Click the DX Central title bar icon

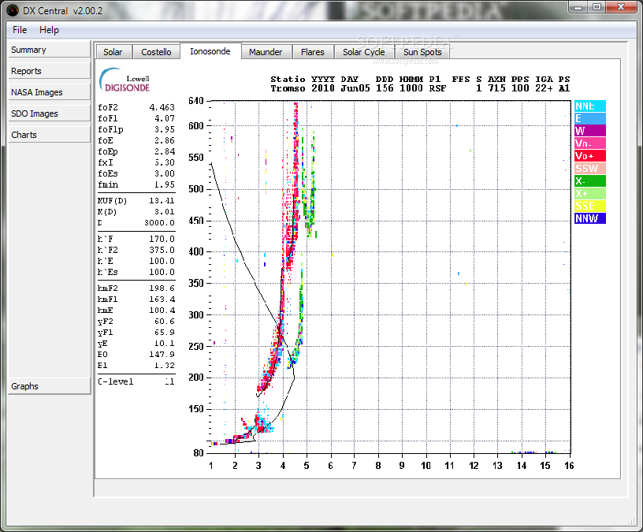13,10
